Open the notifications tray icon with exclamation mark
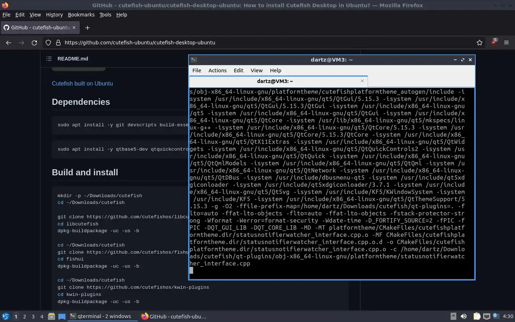The width and height of the screenshot is (515, 322). click(496, 316)
